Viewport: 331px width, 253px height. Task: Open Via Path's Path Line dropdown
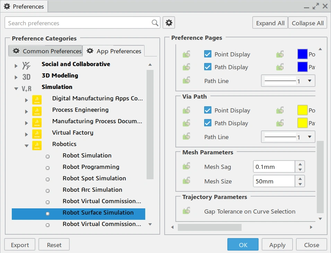[310, 137]
